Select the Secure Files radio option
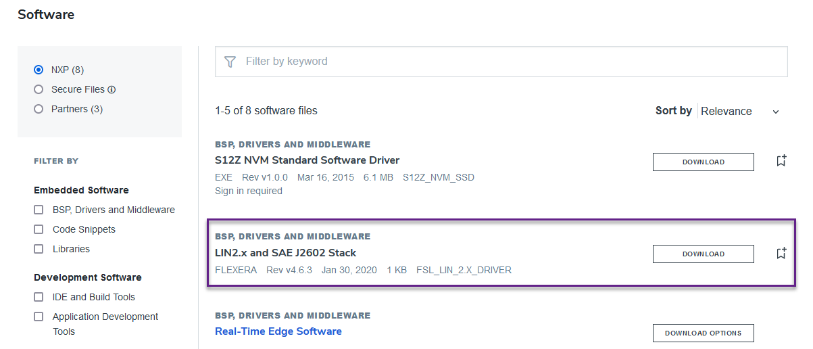Screen dimensions: 813x349 39,89
